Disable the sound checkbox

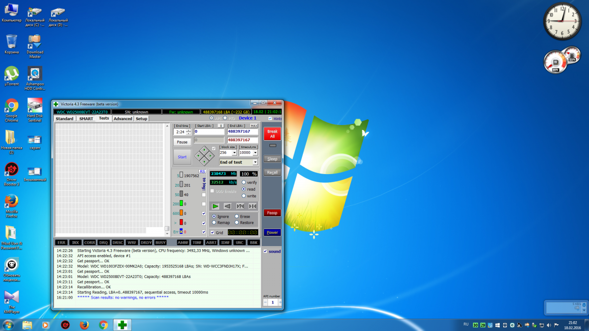tap(265, 252)
